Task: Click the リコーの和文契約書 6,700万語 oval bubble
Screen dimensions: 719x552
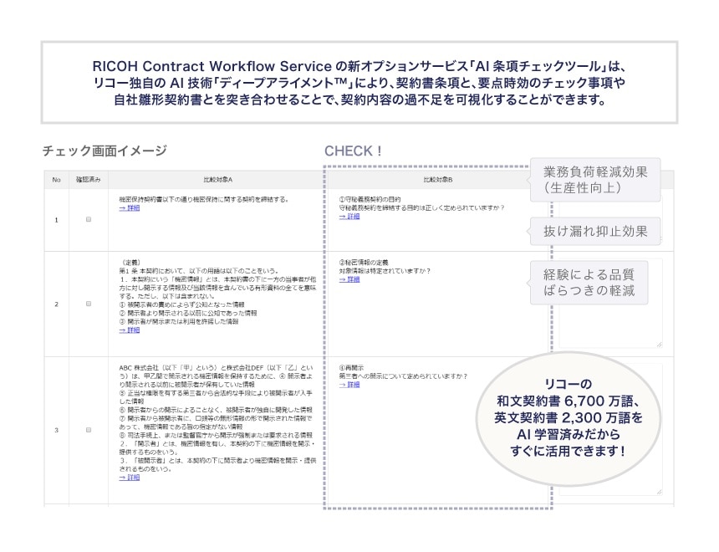Action: point(571,417)
